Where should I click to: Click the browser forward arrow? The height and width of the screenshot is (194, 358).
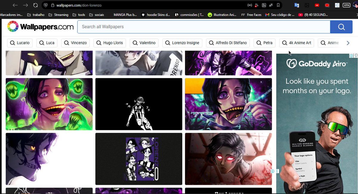26,5
